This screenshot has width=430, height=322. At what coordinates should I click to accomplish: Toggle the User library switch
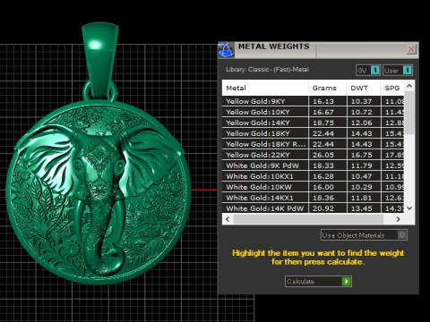(x=398, y=71)
